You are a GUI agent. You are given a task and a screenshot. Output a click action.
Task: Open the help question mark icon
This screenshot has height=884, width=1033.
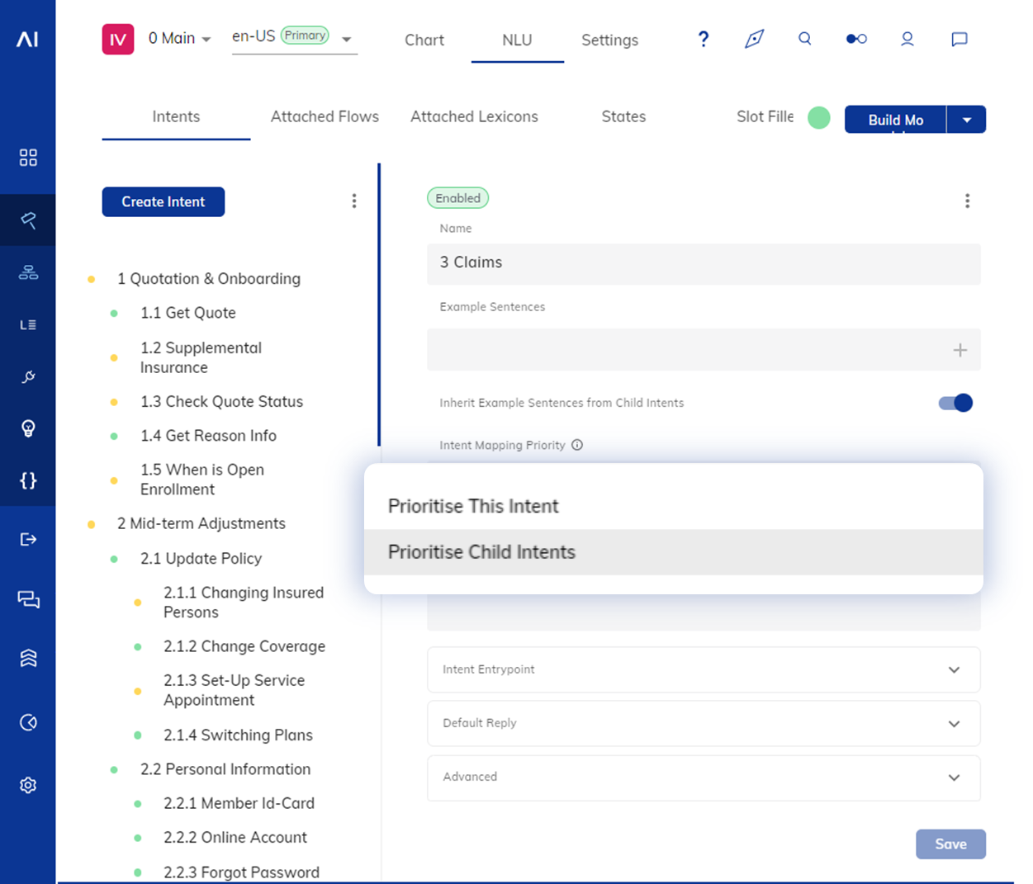click(704, 39)
